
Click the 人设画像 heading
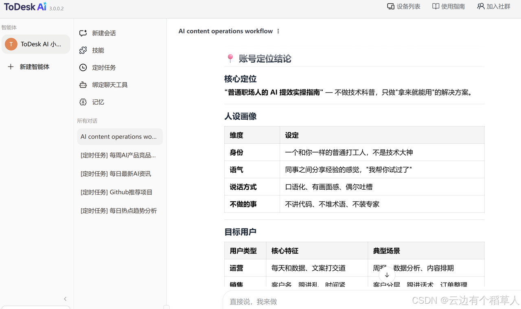[x=240, y=116]
